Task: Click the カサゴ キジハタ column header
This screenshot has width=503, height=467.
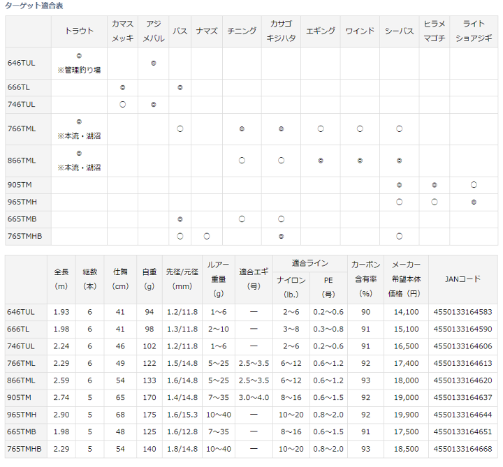Action: pyautogui.click(x=281, y=31)
